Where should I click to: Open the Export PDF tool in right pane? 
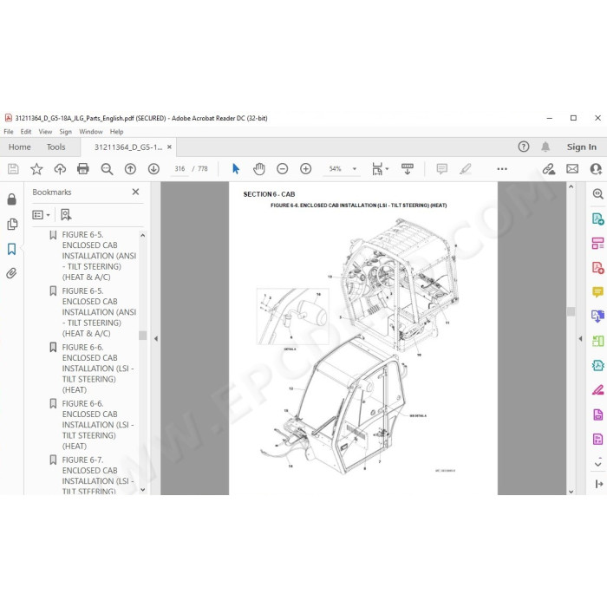point(597,219)
